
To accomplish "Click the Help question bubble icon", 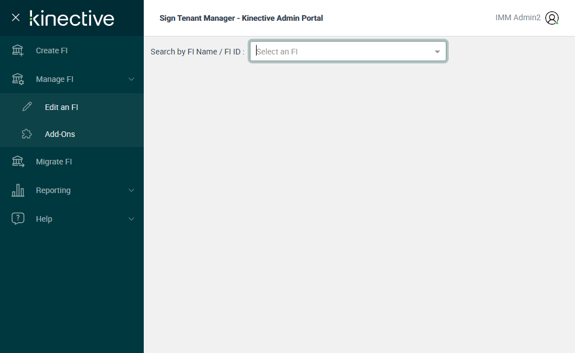I will pyautogui.click(x=18, y=218).
